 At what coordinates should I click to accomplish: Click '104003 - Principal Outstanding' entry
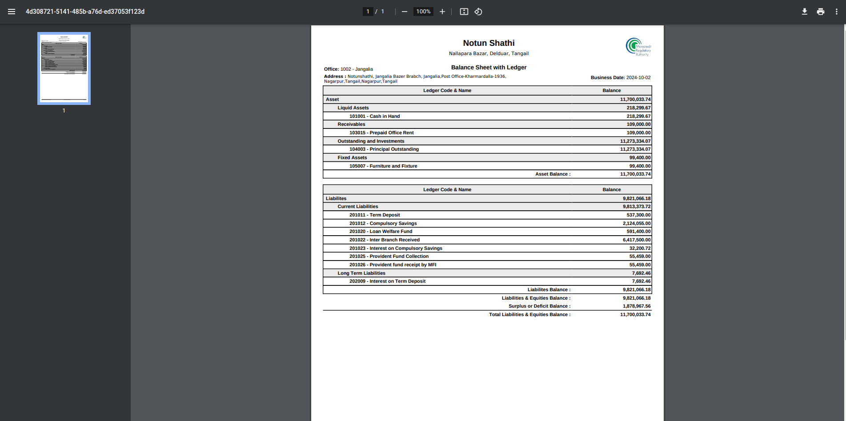[x=384, y=149]
